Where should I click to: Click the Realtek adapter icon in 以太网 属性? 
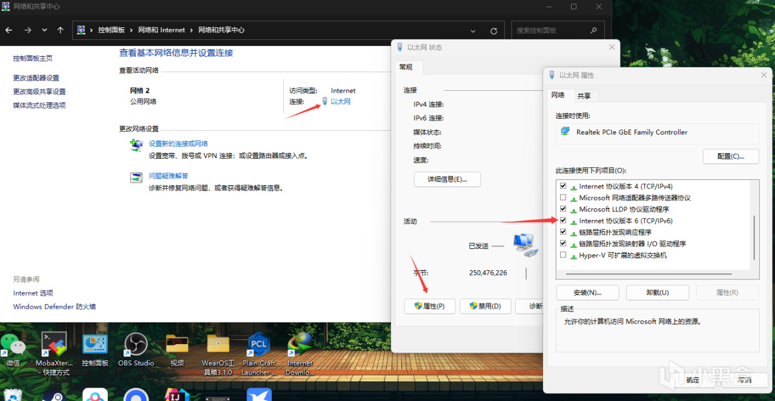pos(566,131)
